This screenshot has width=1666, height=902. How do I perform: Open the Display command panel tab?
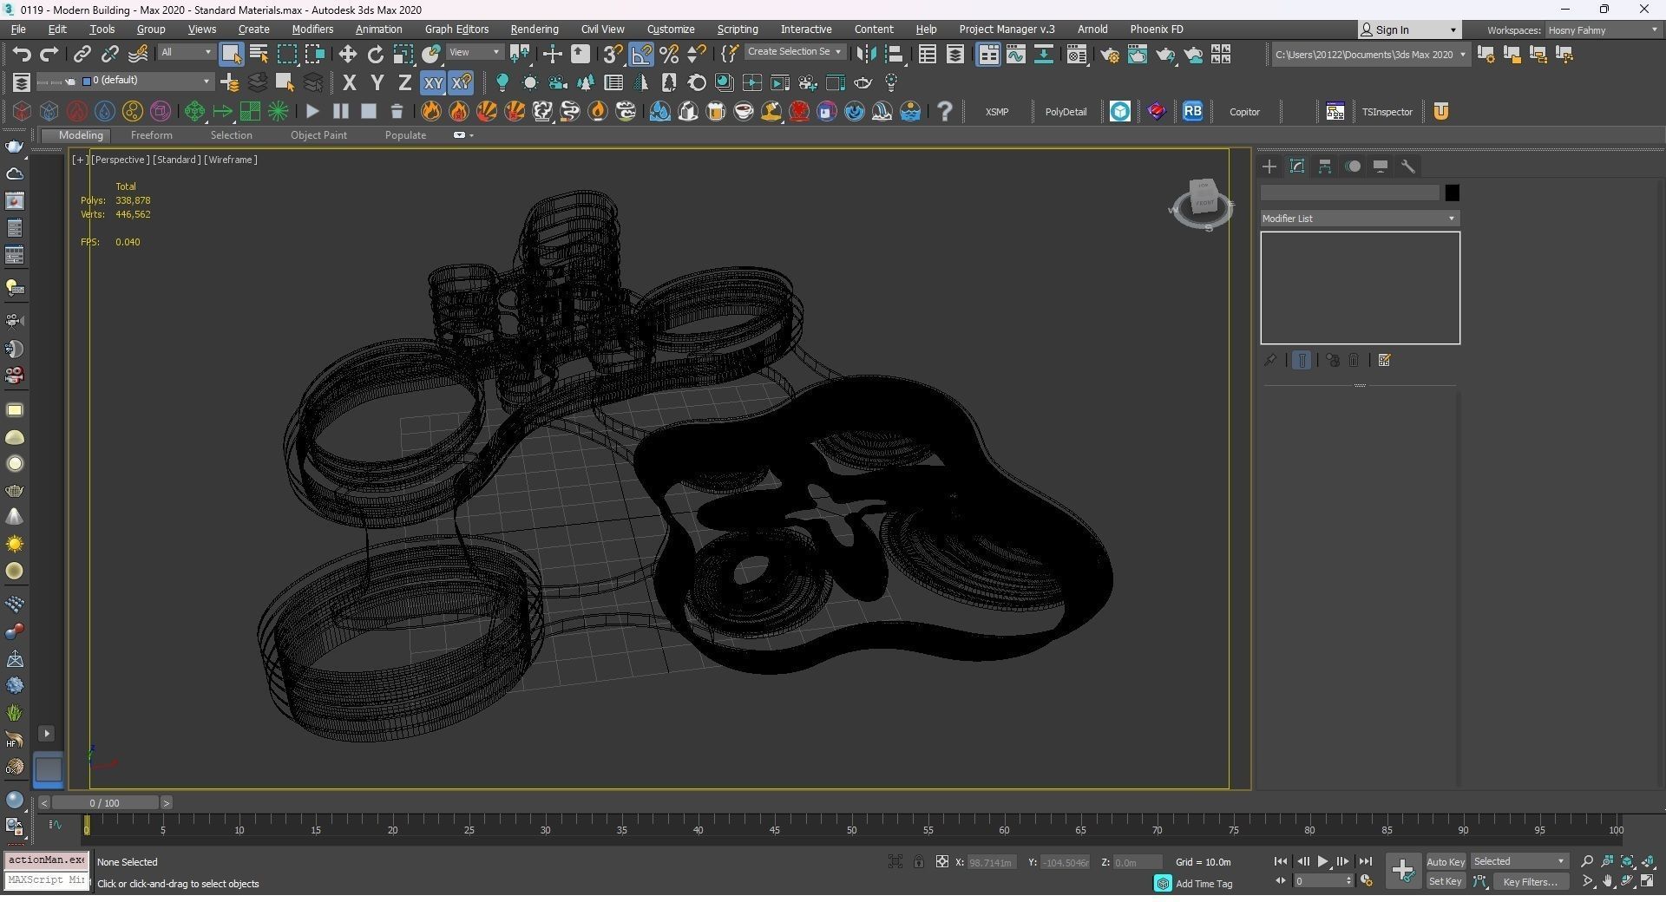(1381, 167)
